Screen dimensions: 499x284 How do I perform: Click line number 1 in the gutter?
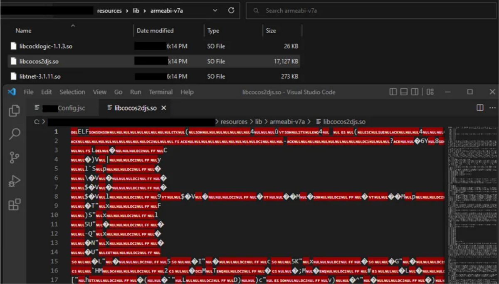(57, 132)
